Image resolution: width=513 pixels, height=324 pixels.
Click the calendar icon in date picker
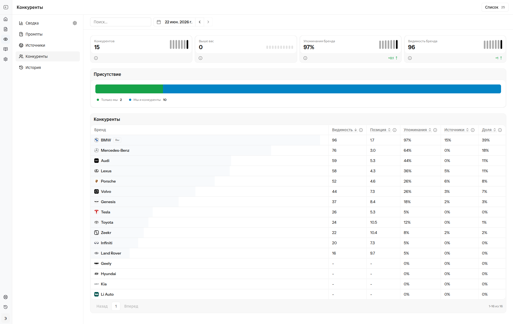point(159,22)
